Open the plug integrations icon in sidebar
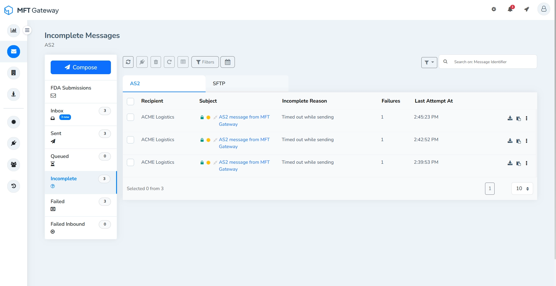 [x=14, y=143]
